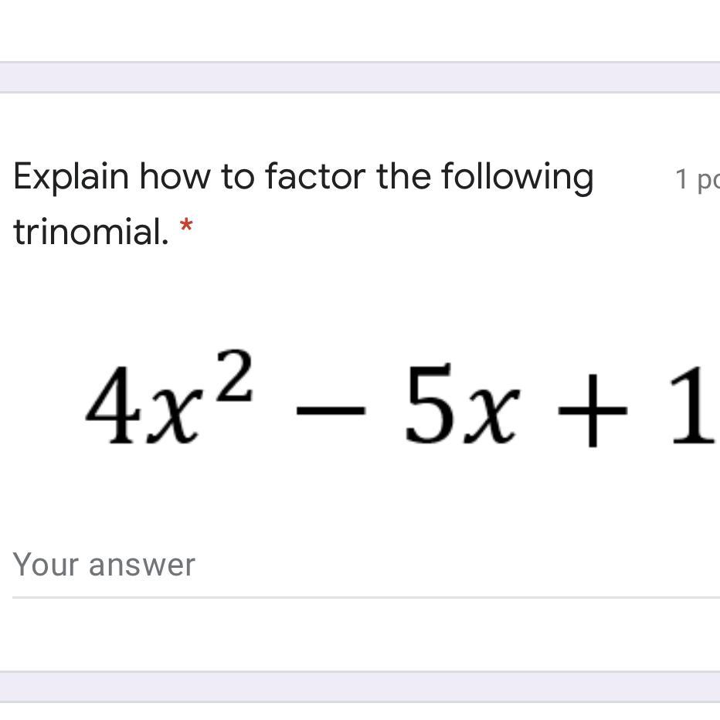The height and width of the screenshot is (720, 720).
Task: Click the word "following" in the question
Action: (517, 177)
